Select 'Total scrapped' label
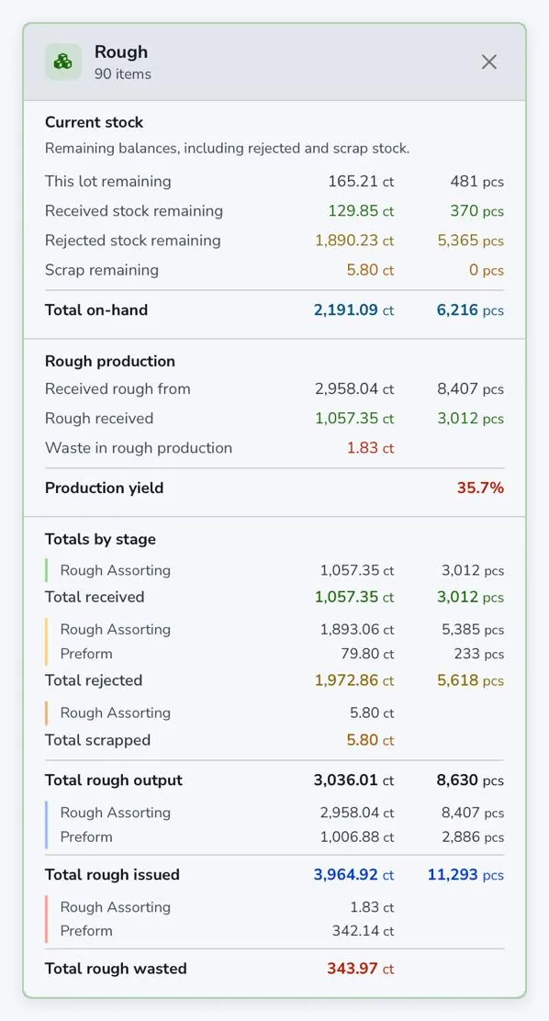 [x=97, y=740]
